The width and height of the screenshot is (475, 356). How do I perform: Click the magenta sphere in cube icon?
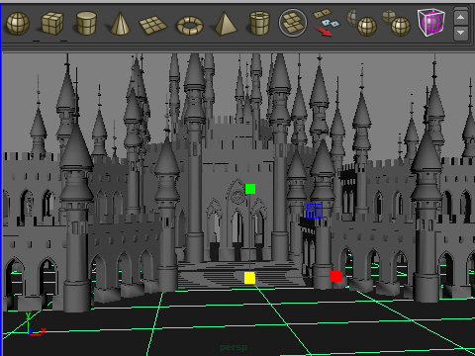[x=431, y=23]
